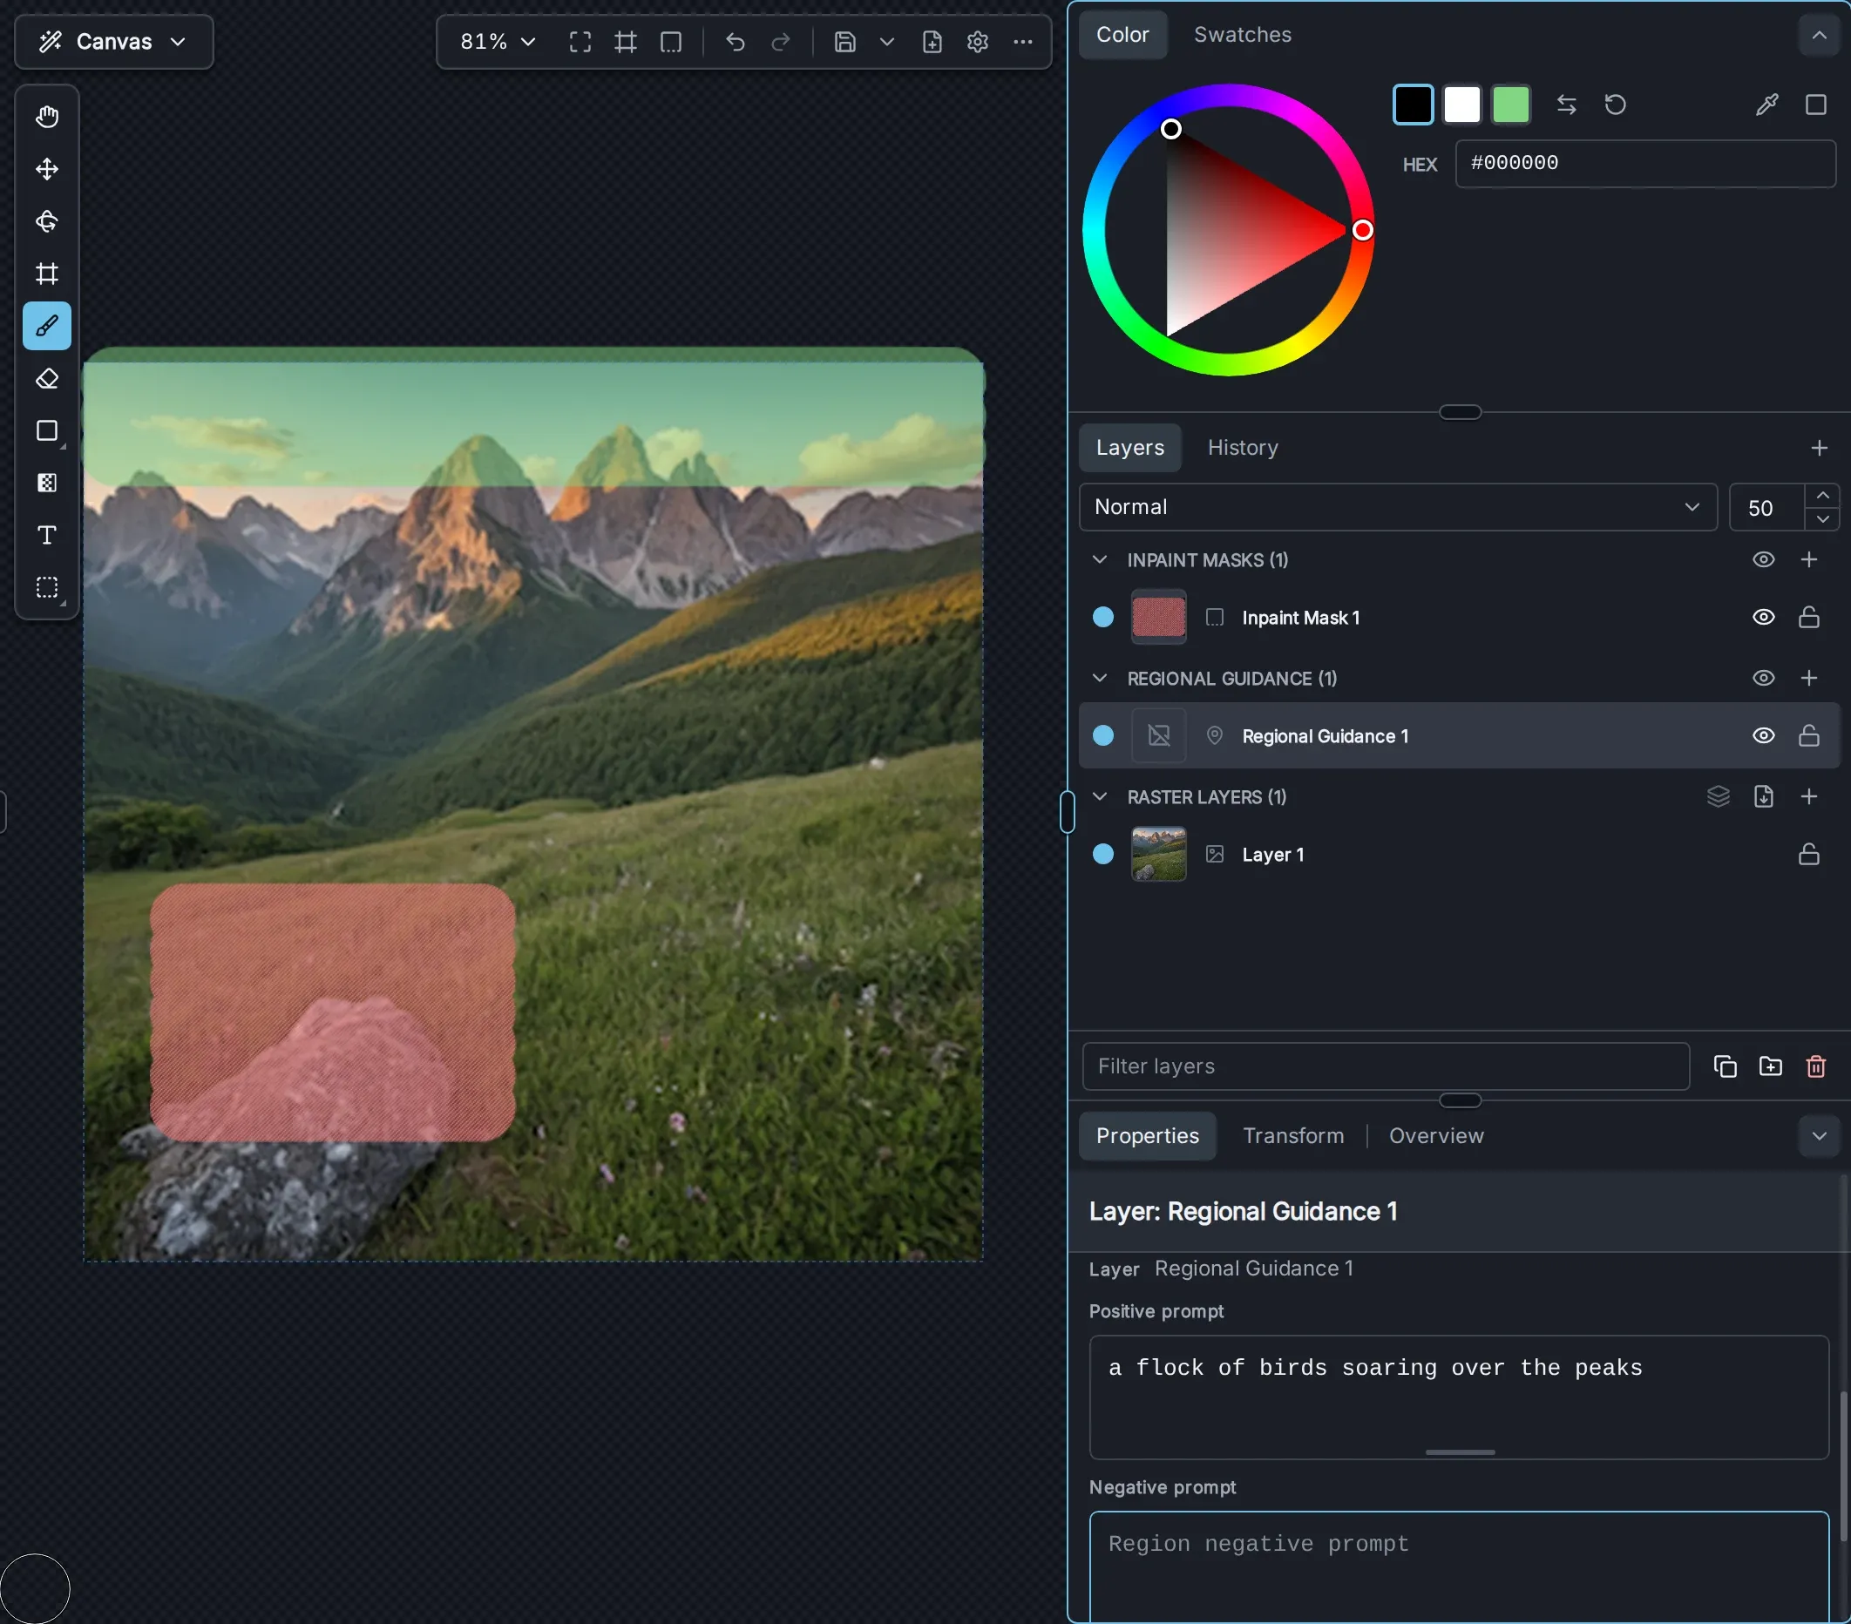Click the Redo arrow in top toolbar
This screenshot has width=1851, height=1624.
pyautogui.click(x=781, y=42)
